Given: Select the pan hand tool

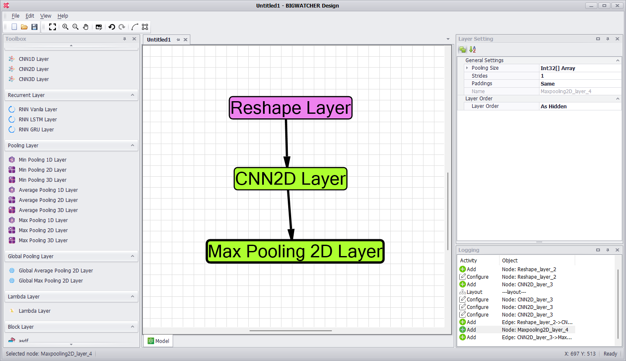Looking at the screenshot, I should pos(86,27).
